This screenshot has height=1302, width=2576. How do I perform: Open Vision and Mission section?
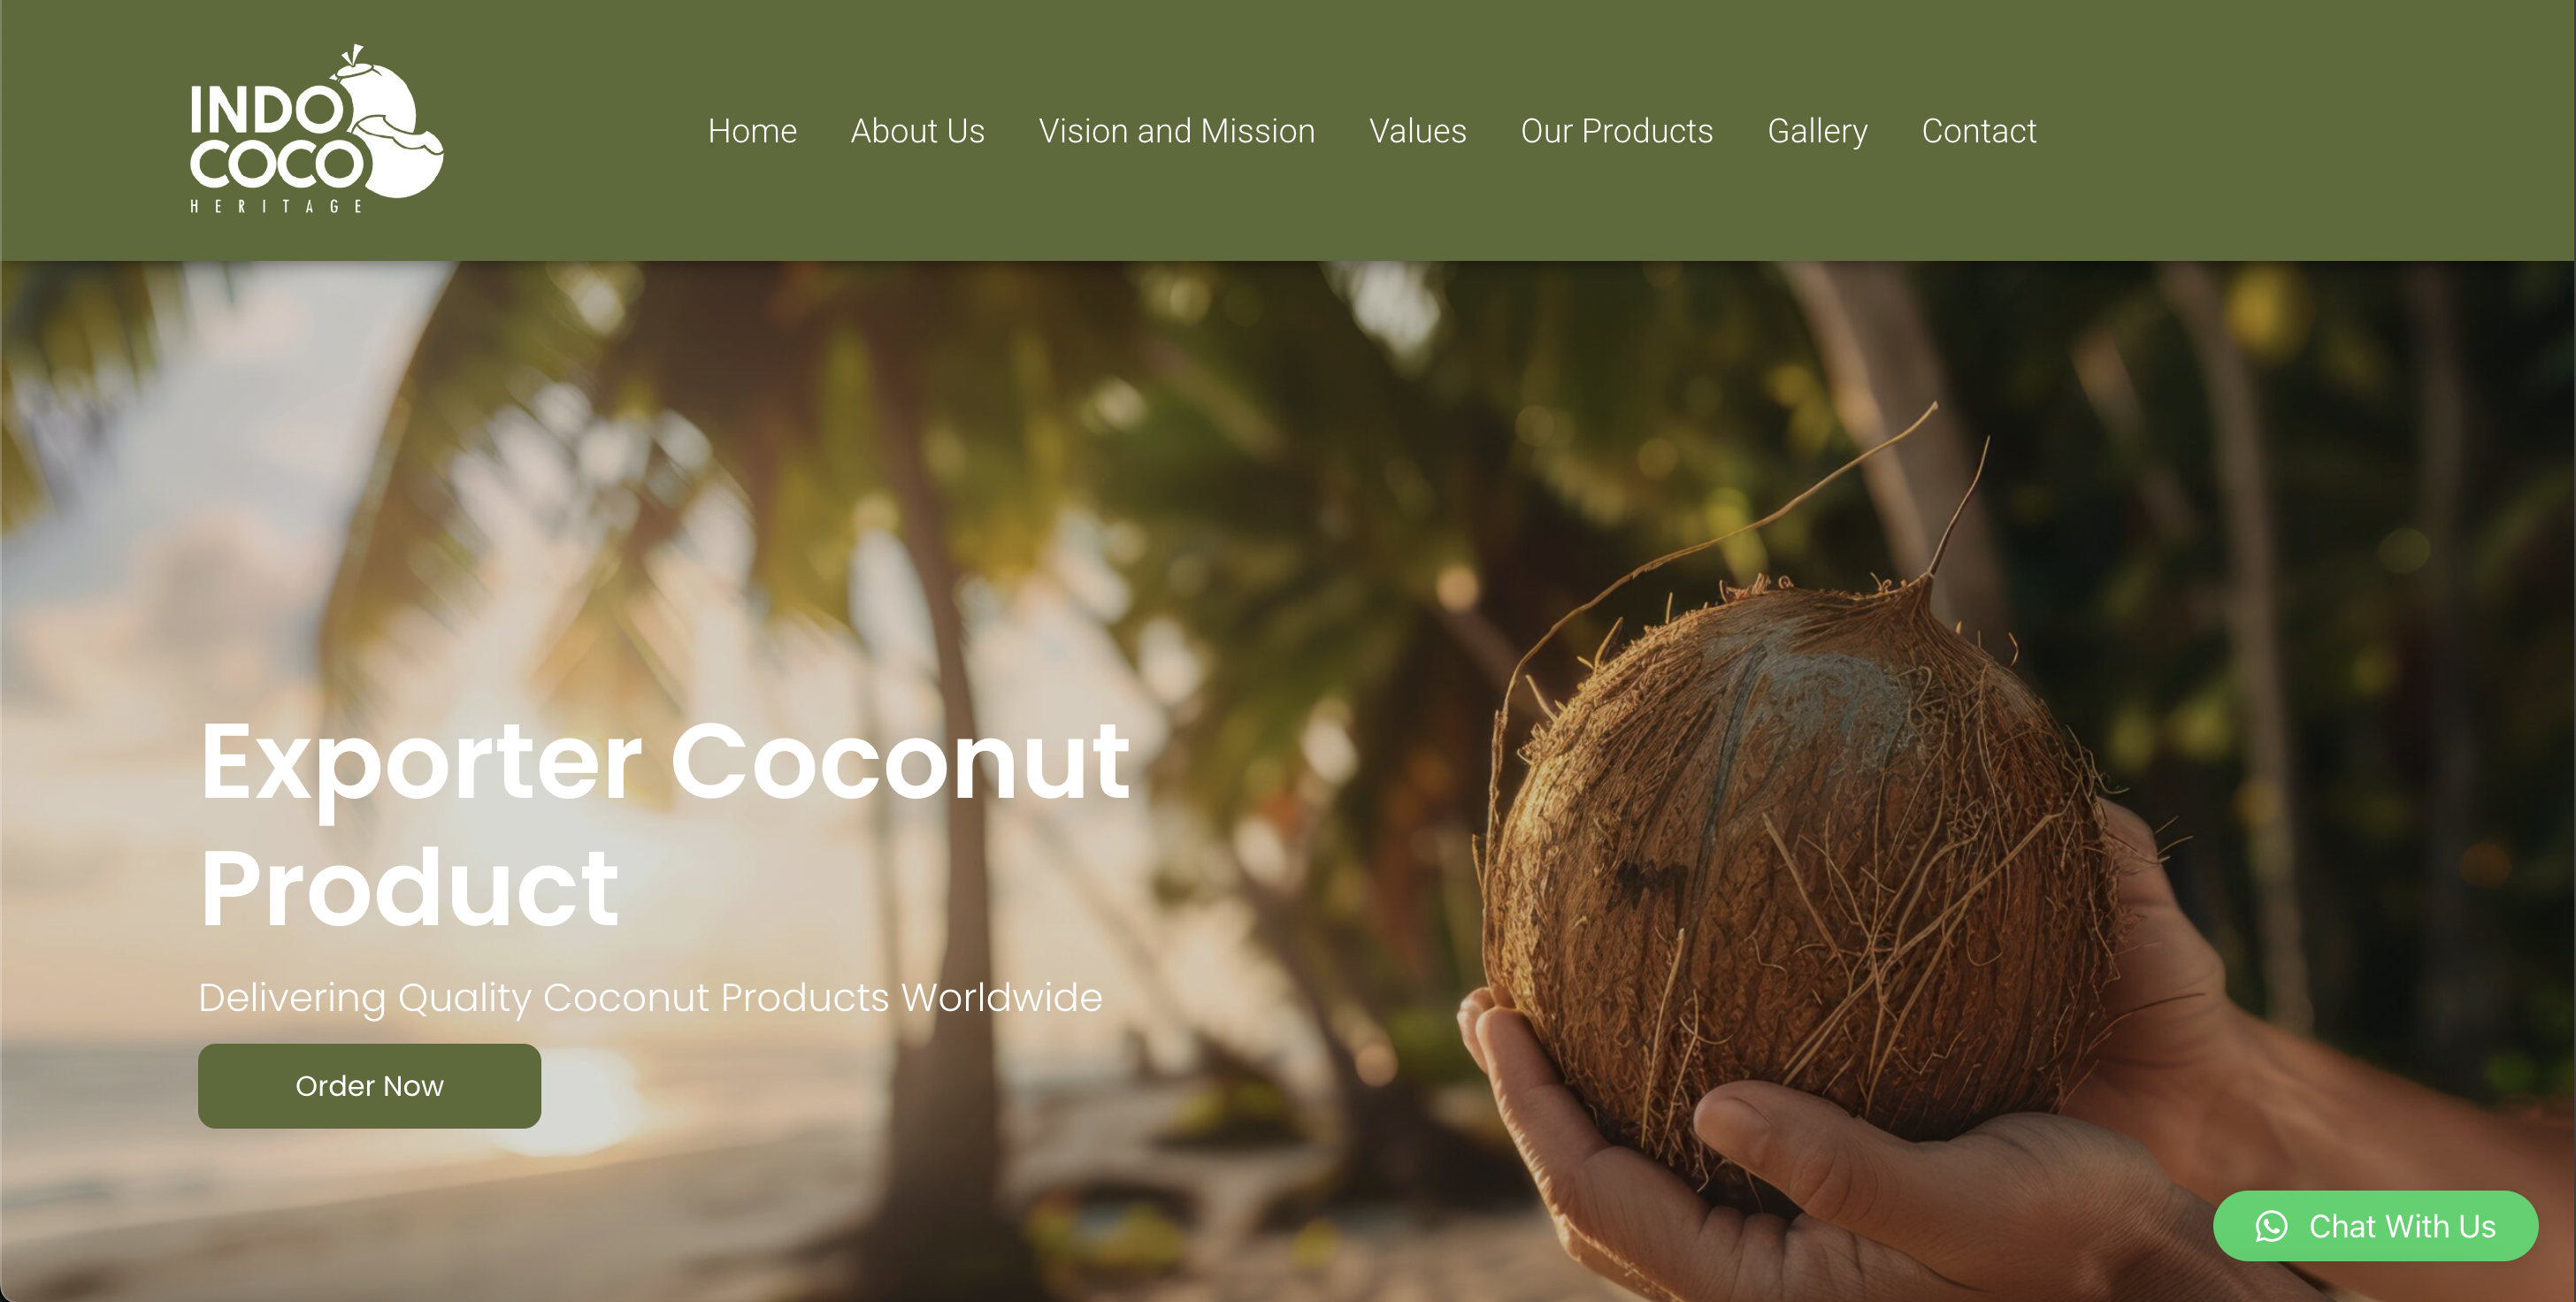point(1176,131)
